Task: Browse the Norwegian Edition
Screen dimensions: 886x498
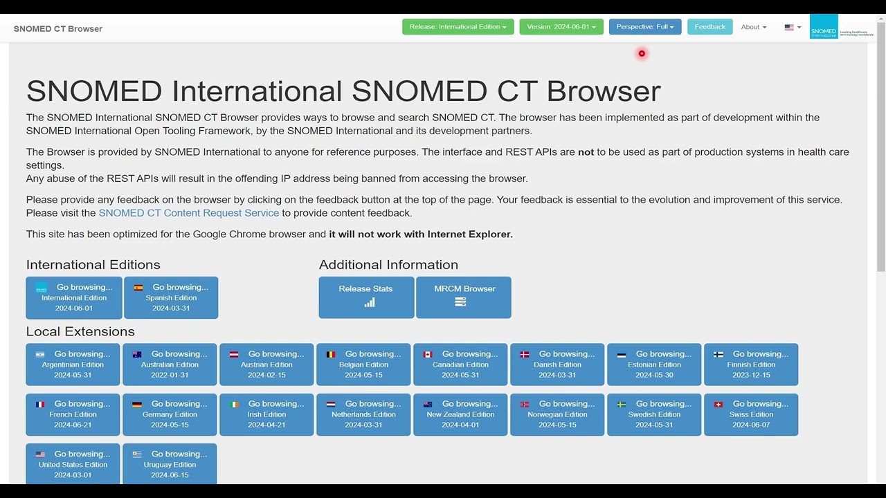Action: [x=557, y=415]
